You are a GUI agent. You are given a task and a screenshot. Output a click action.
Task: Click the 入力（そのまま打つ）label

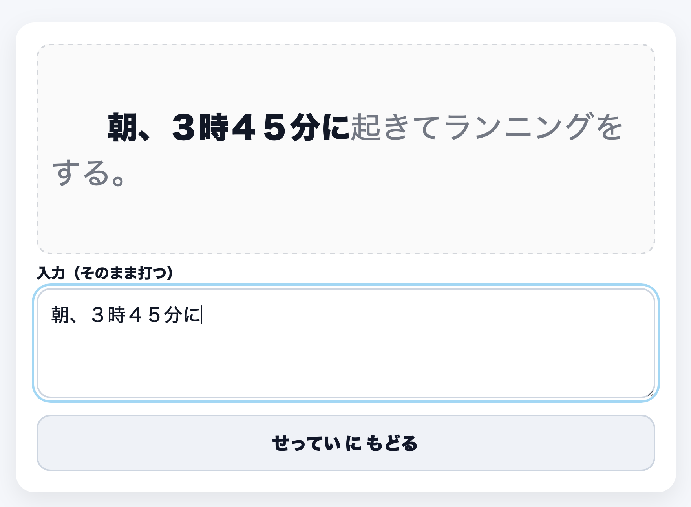[105, 273]
